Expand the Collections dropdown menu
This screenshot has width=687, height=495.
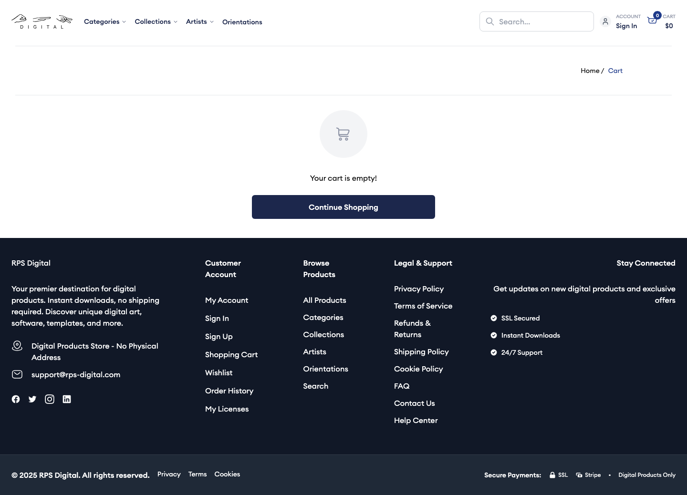coord(156,21)
